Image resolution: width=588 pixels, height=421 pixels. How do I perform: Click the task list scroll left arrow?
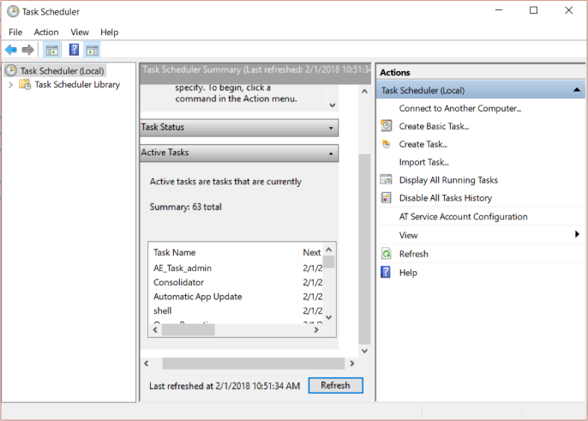(x=155, y=330)
